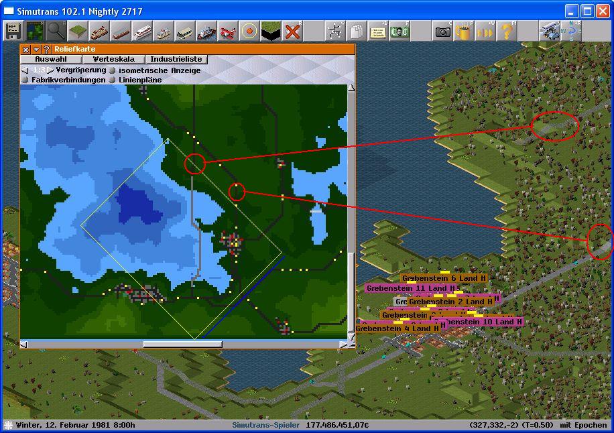614x433 pixels.
Task: Pause game with coffee mug icon
Action: 464,31
